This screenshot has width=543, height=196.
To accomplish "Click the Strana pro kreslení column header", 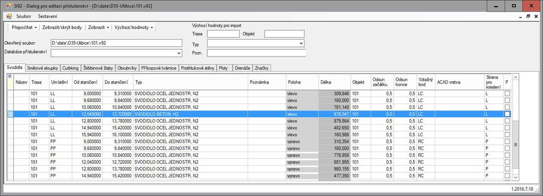I will 494,82.
